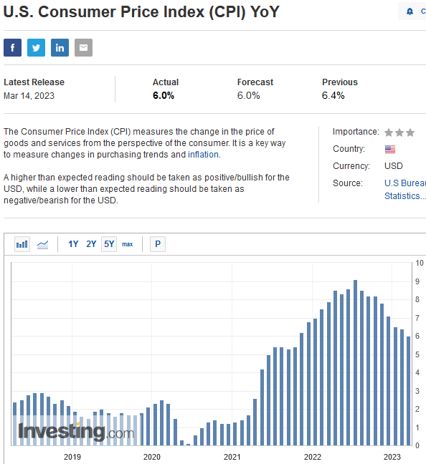426x464 pixels.
Task: Click the last bar for 2023
Action: [x=409, y=391]
